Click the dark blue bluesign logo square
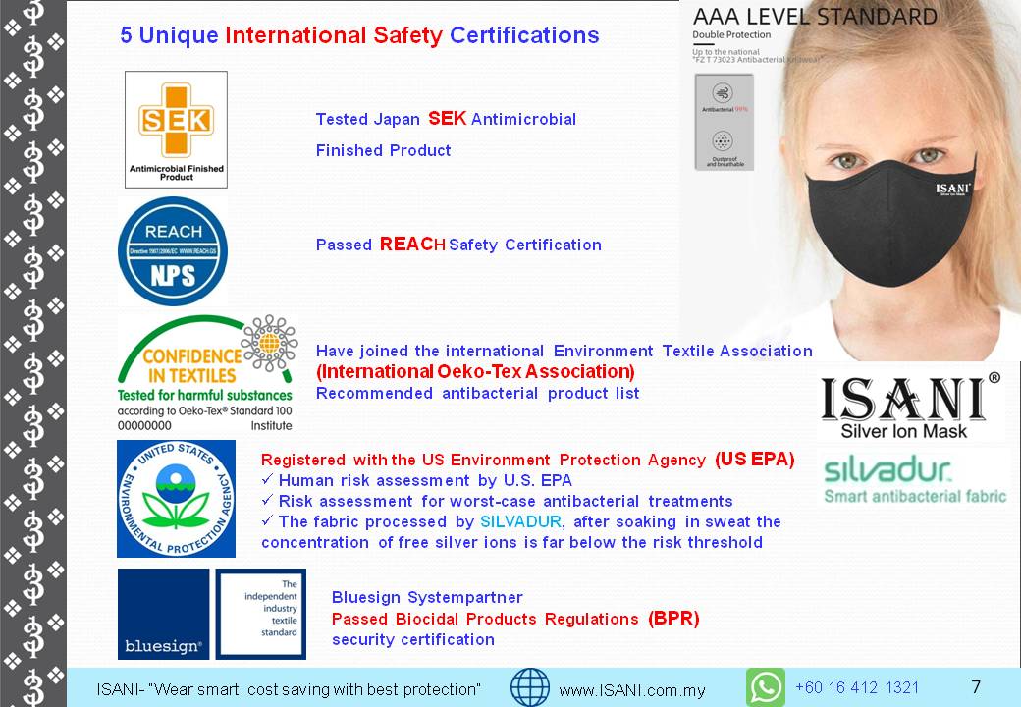 (x=163, y=614)
